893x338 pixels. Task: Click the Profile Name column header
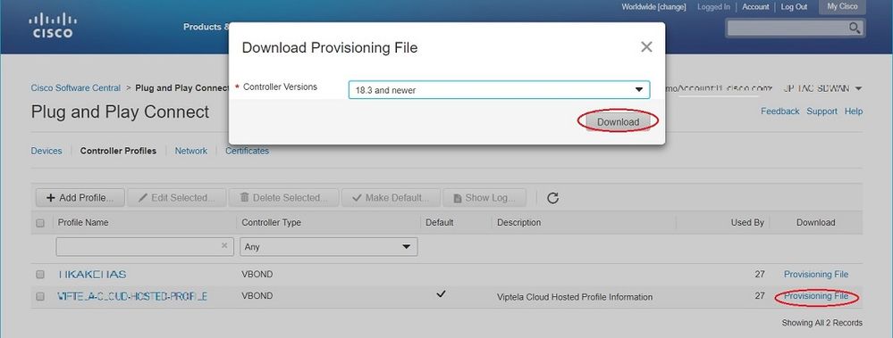click(83, 223)
